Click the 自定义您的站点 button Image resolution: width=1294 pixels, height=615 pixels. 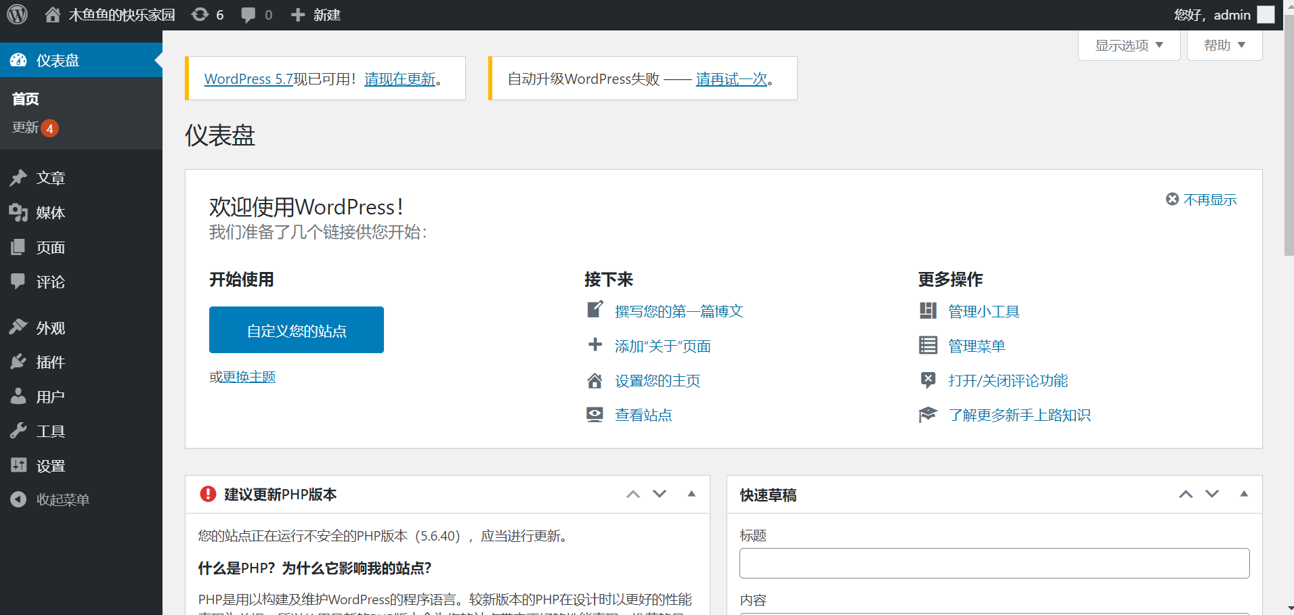tap(297, 330)
